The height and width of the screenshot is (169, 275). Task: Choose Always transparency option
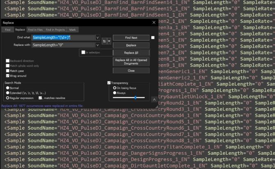(115, 92)
